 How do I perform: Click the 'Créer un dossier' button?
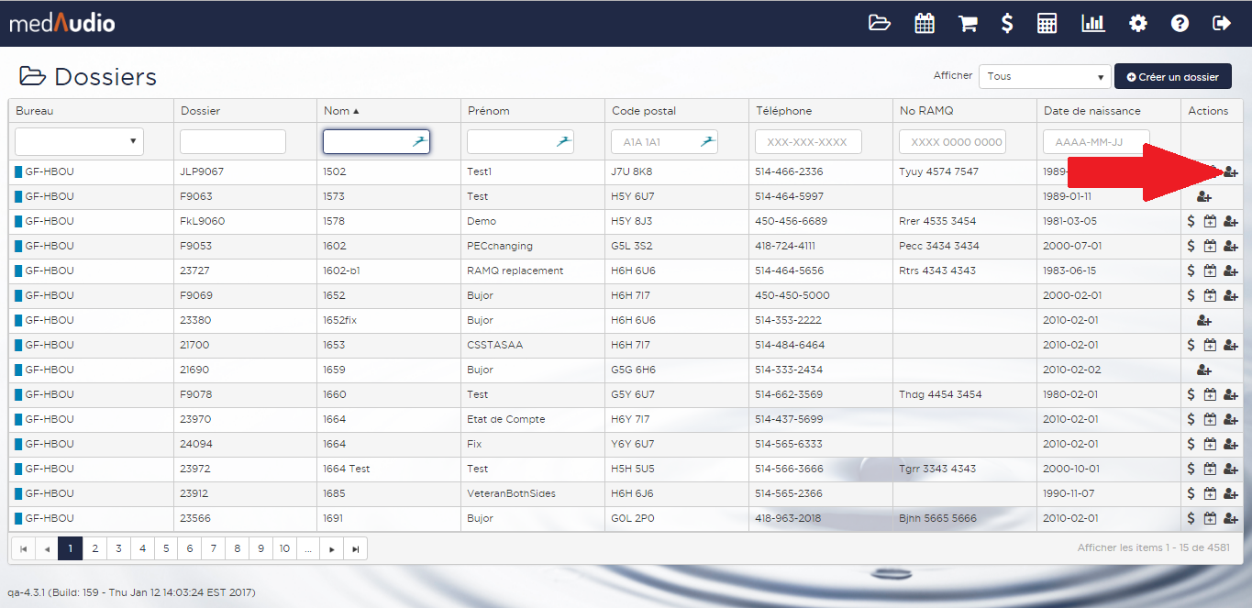tap(1172, 77)
